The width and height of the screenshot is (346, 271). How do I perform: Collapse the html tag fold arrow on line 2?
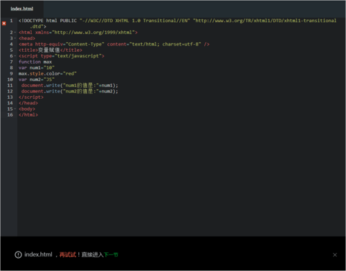click(15, 32)
